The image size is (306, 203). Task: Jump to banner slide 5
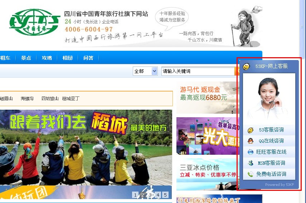[165, 195]
